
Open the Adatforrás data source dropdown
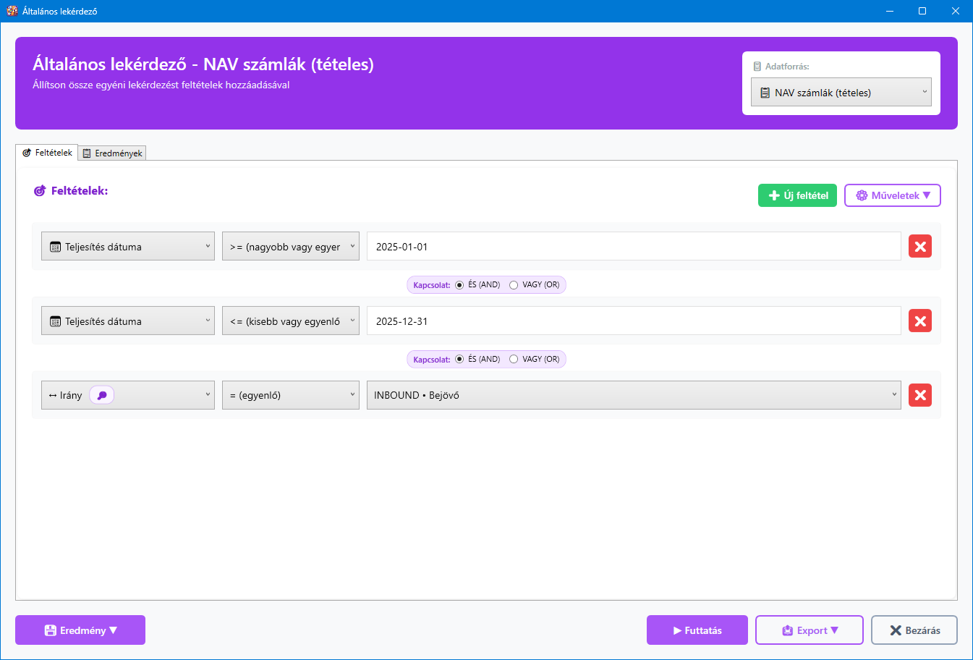(x=841, y=93)
